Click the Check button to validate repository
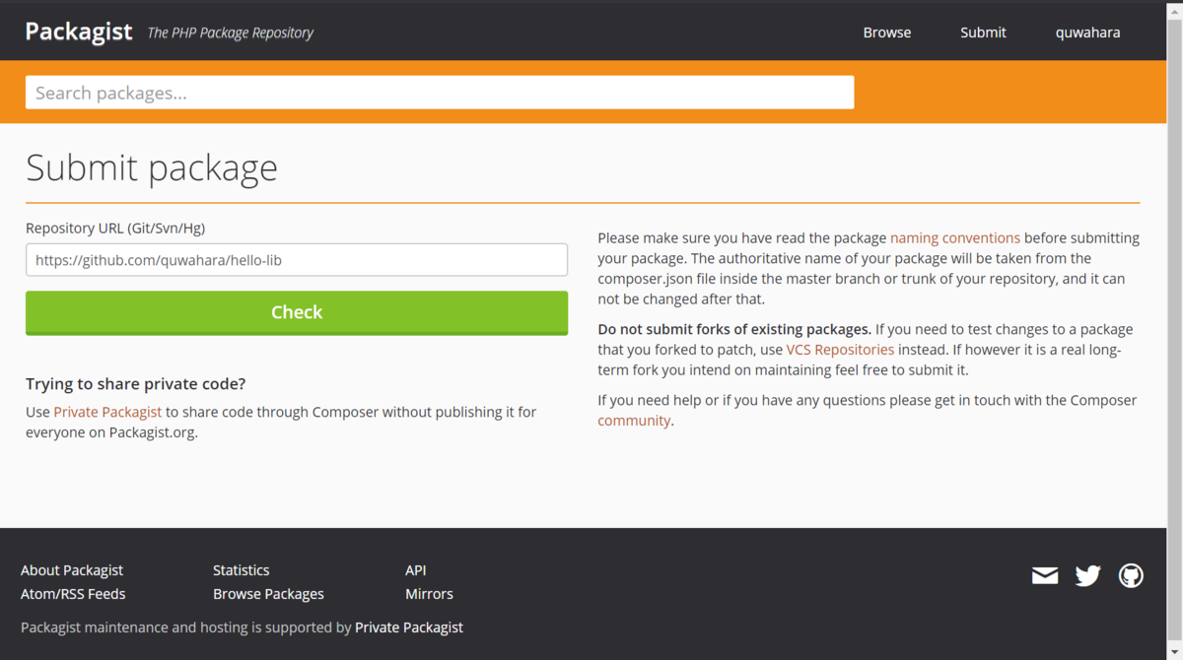Screen dimensions: 1183x660 (296, 311)
